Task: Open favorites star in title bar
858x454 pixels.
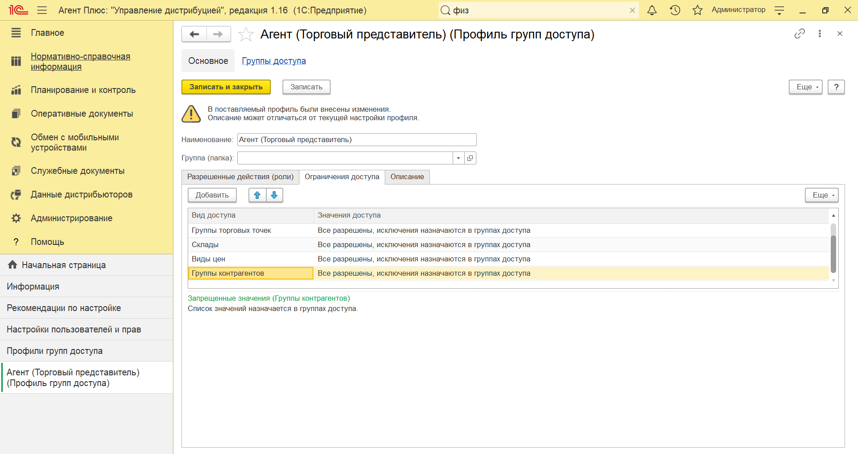Action: coord(698,10)
